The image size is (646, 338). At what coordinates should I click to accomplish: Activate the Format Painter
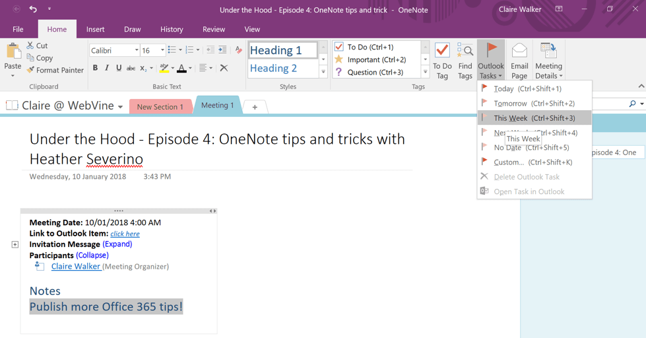click(55, 70)
